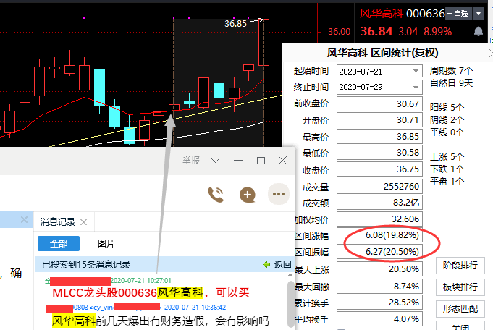Viewport: 493px width, 330px height.
Task: Click the 成交额 value 83.2亿
Action: coord(379,203)
